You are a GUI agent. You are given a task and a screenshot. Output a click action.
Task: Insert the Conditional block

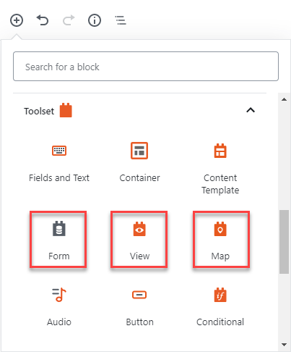pos(220,307)
